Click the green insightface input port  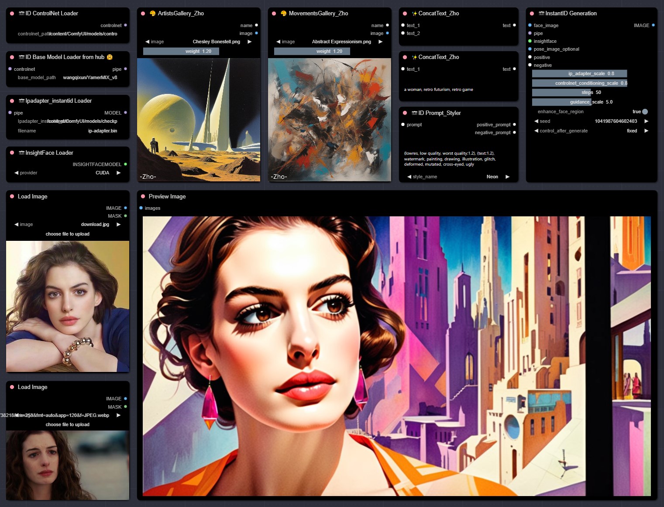tap(530, 41)
